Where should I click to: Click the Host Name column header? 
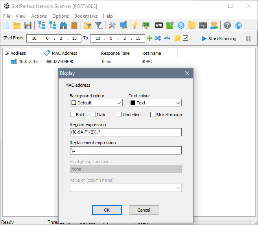[x=158, y=53]
